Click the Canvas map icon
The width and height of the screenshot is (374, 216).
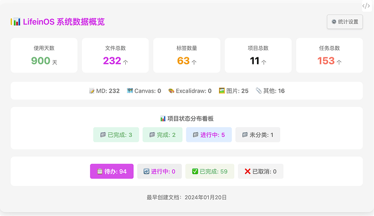(130, 91)
